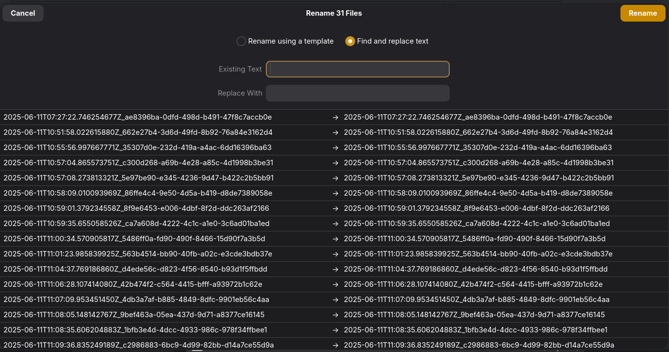Click the 'Existing Text' label
Viewport: 669px width, 352px height.
[240, 69]
